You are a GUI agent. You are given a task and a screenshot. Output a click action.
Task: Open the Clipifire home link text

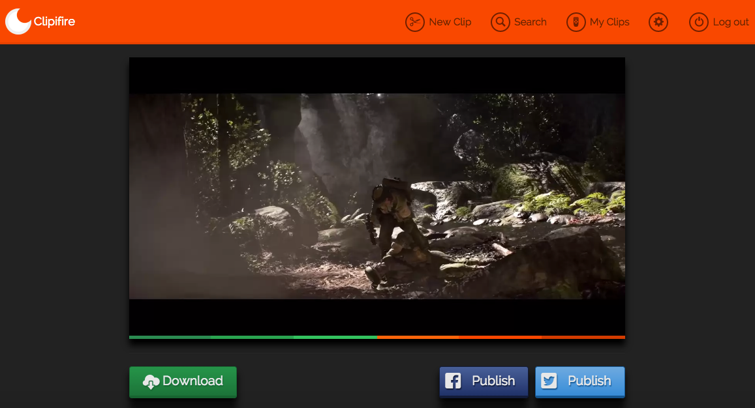click(x=54, y=22)
